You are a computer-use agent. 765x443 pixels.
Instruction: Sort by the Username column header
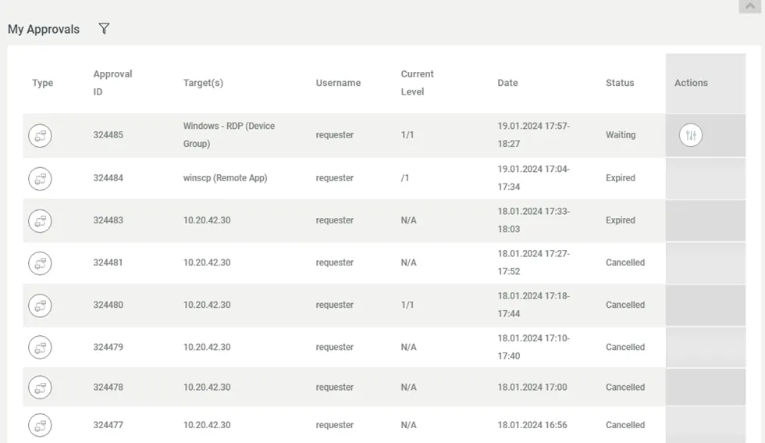pos(338,83)
